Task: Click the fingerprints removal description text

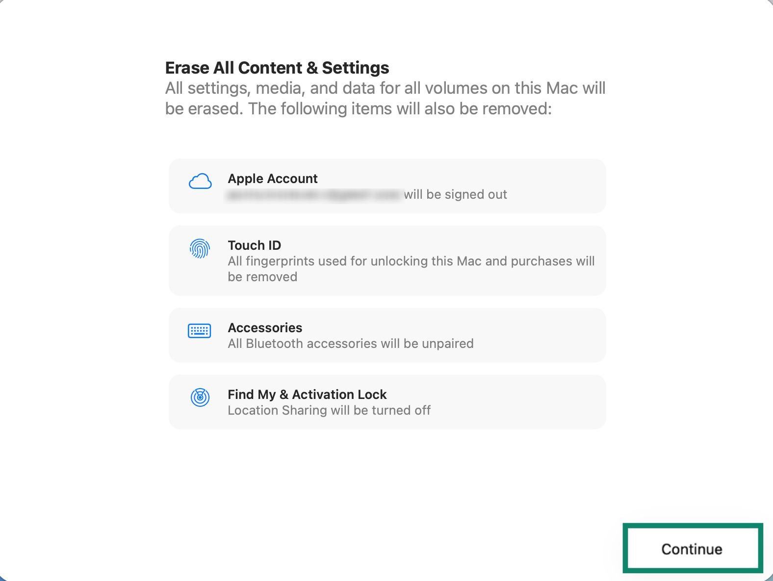Action: click(411, 269)
